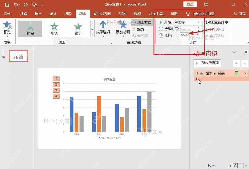Select the 形状 shape animation effect
This screenshot has height=169, width=249.
click(x=54, y=29)
